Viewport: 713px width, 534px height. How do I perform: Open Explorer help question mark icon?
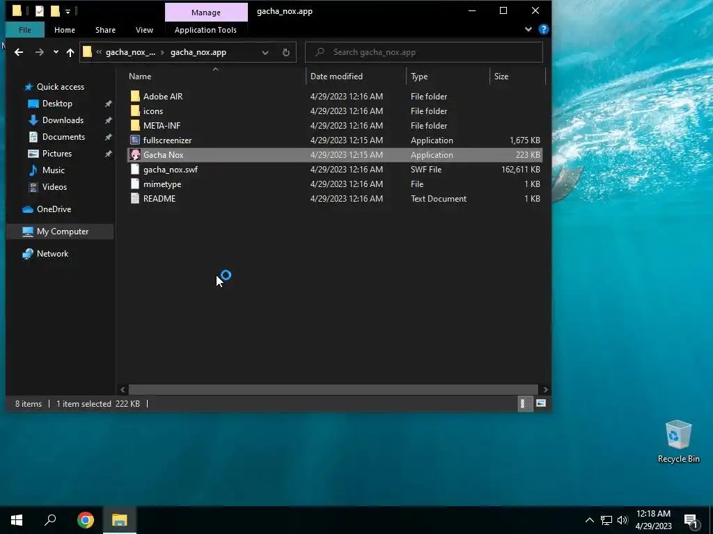point(543,29)
